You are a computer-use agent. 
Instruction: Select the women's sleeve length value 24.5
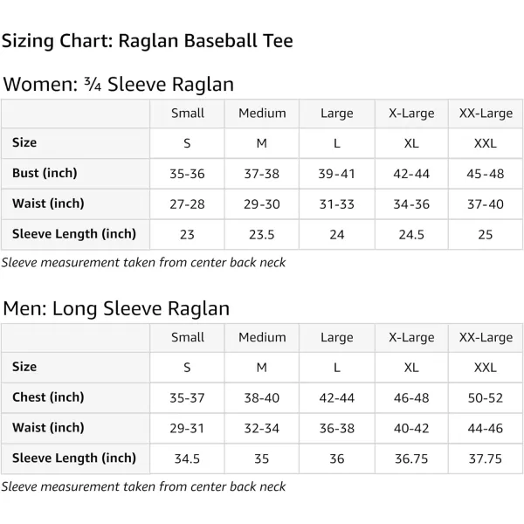411,235
